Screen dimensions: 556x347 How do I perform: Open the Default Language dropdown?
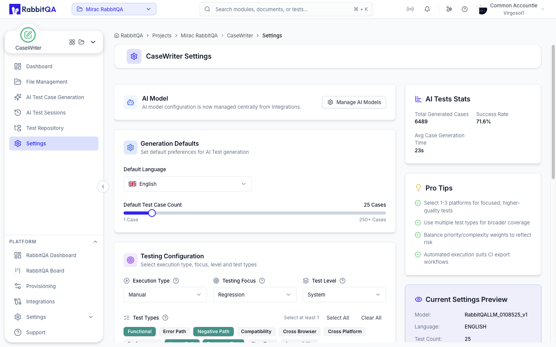click(x=188, y=184)
